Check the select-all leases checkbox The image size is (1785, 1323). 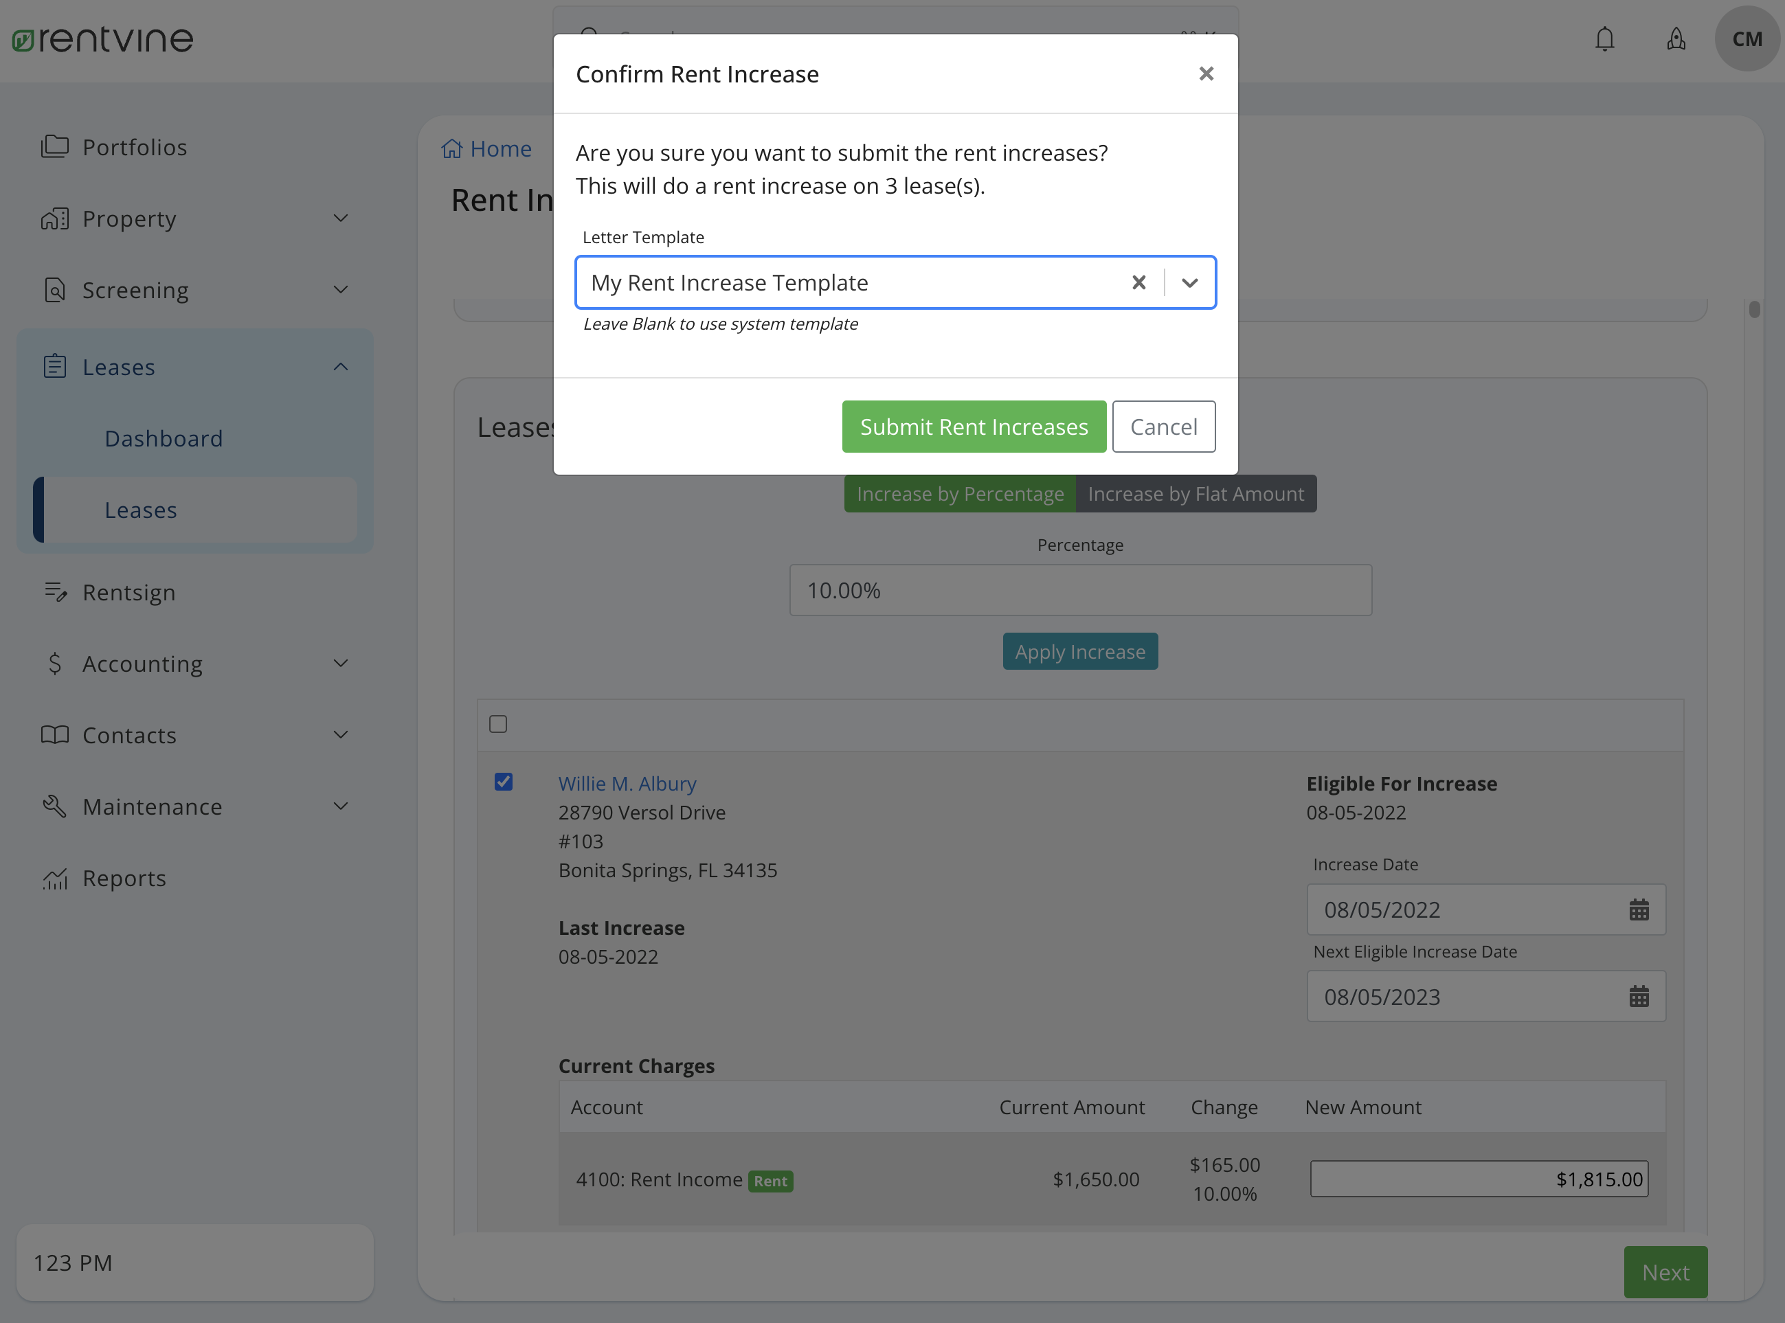pos(497,724)
